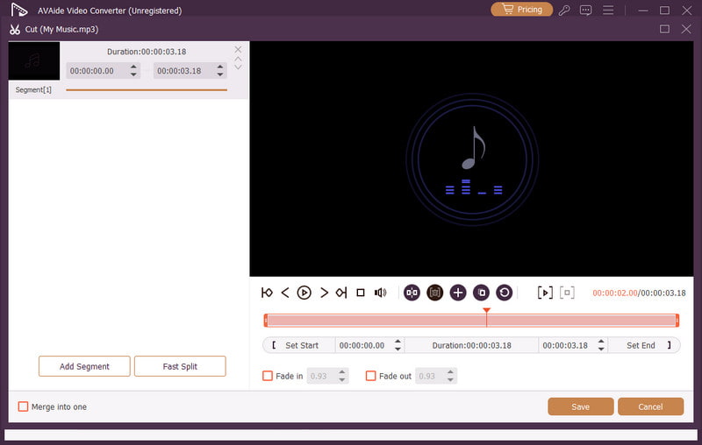Save the cut with the Save button
The width and height of the screenshot is (702, 445).
coord(581,406)
